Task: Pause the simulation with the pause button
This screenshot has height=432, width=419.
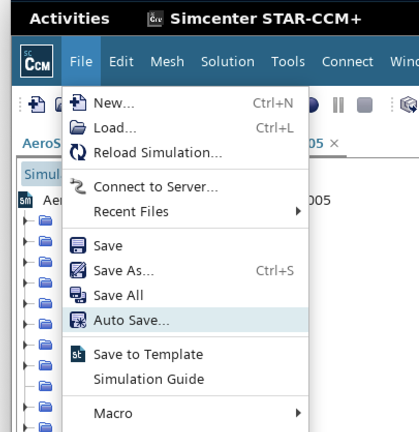Action: [x=338, y=105]
